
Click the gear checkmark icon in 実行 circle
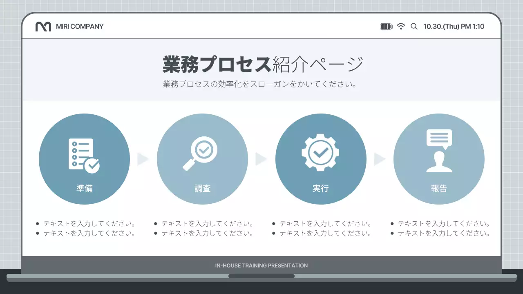point(321,152)
